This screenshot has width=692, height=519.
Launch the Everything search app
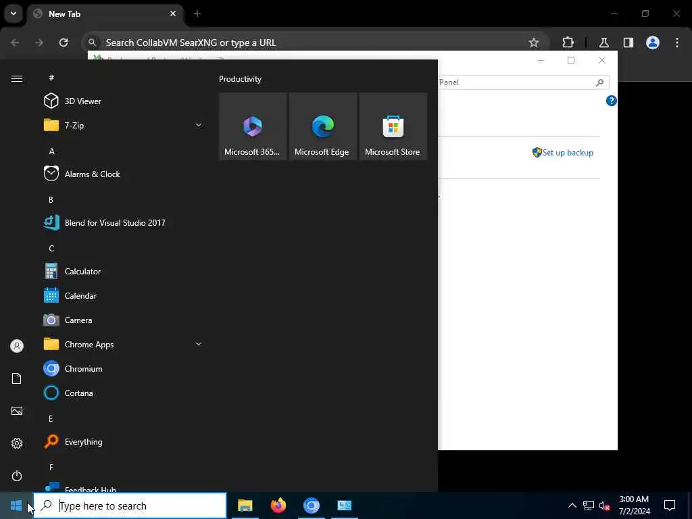click(123, 442)
